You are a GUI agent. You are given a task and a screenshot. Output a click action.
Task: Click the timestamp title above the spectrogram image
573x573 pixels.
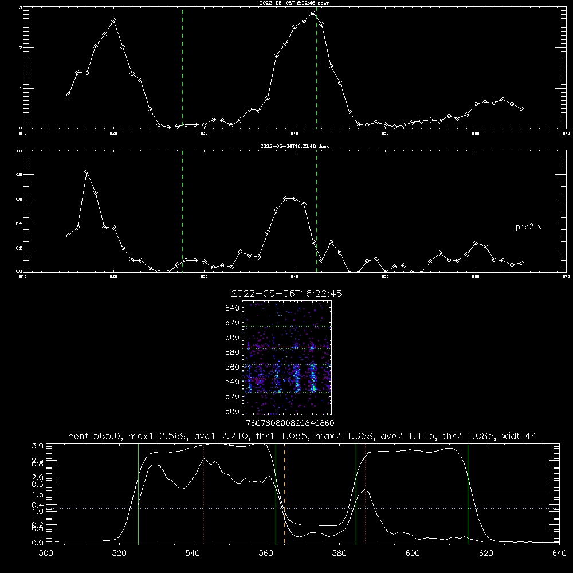click(x=286, y=293)
